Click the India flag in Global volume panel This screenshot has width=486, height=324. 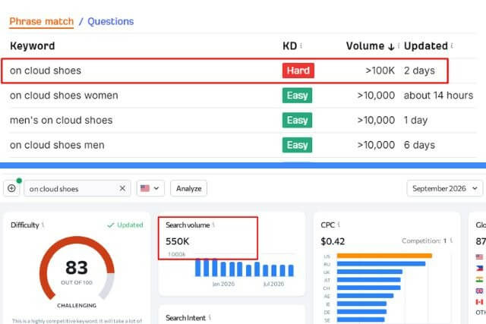479,279
